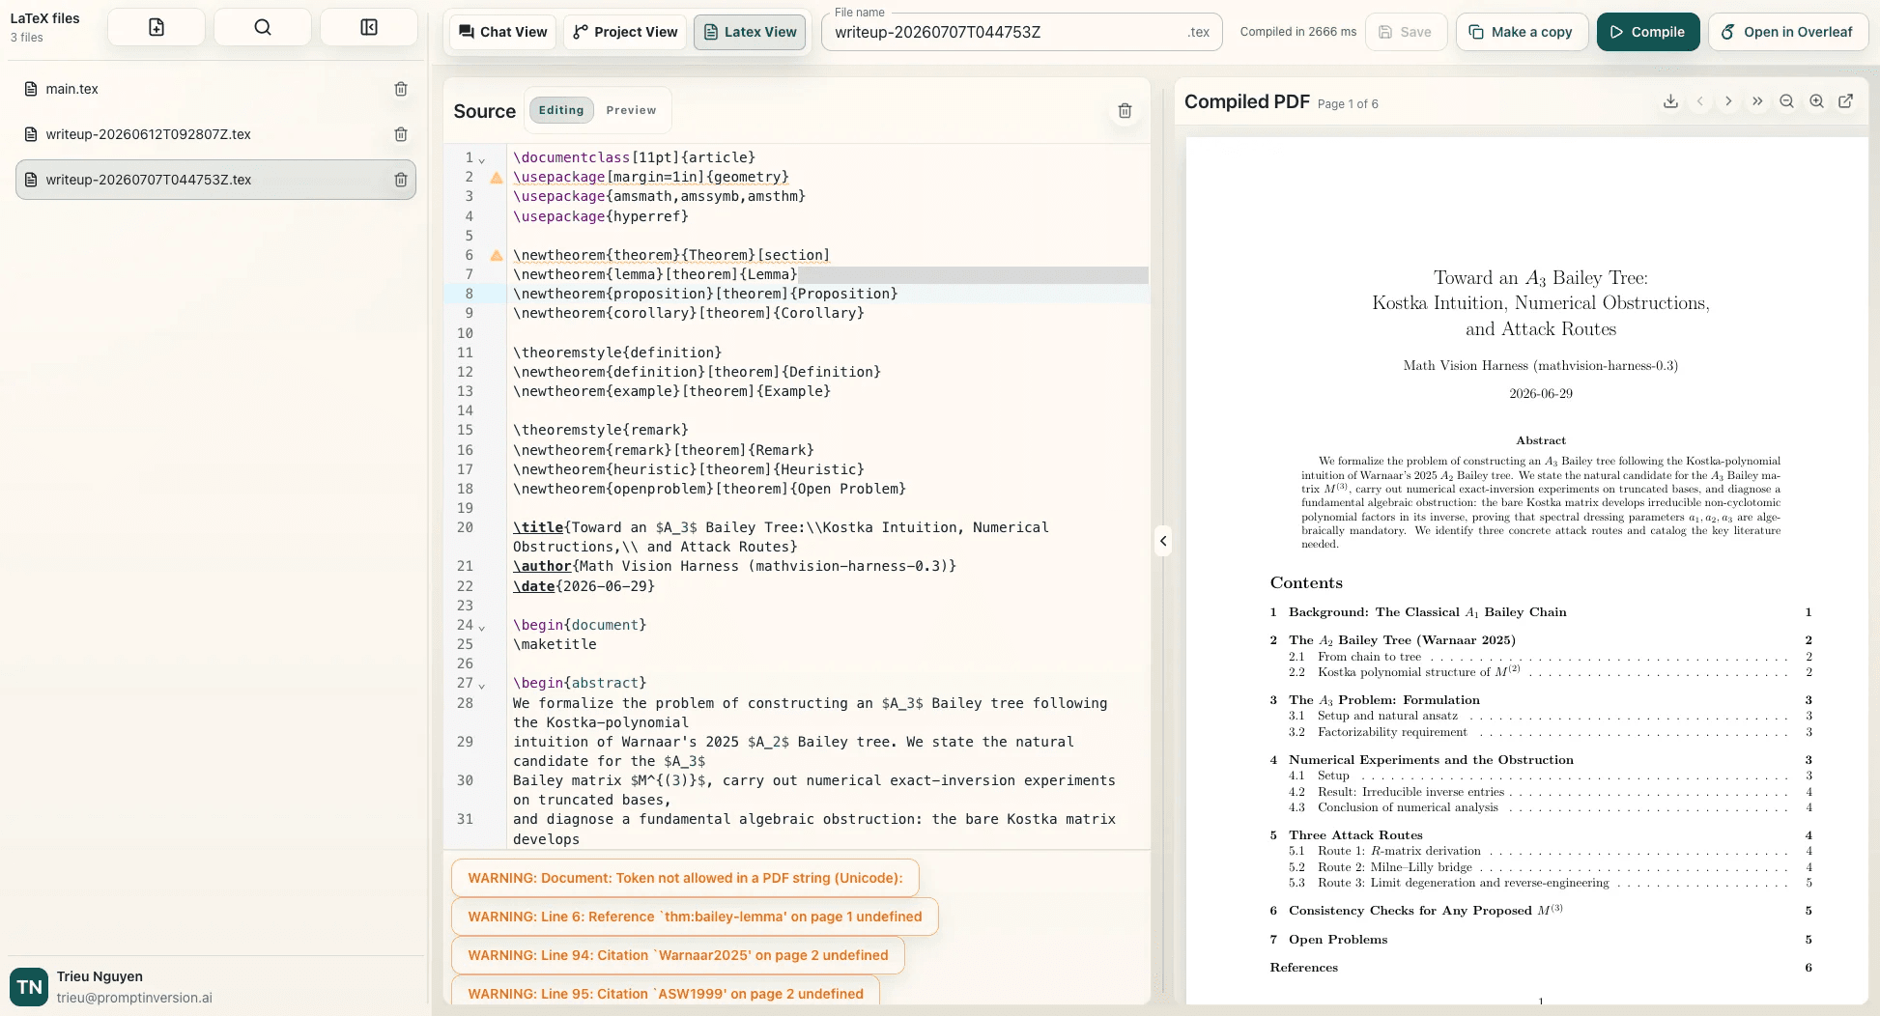Delete main.tex with trash icon
Viewport: 1880px width, 1016px height.
(401, 89)
